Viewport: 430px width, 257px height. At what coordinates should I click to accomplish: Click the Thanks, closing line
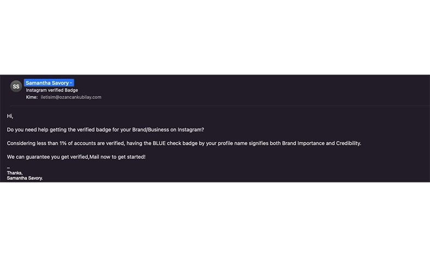[x=15, y=173]
